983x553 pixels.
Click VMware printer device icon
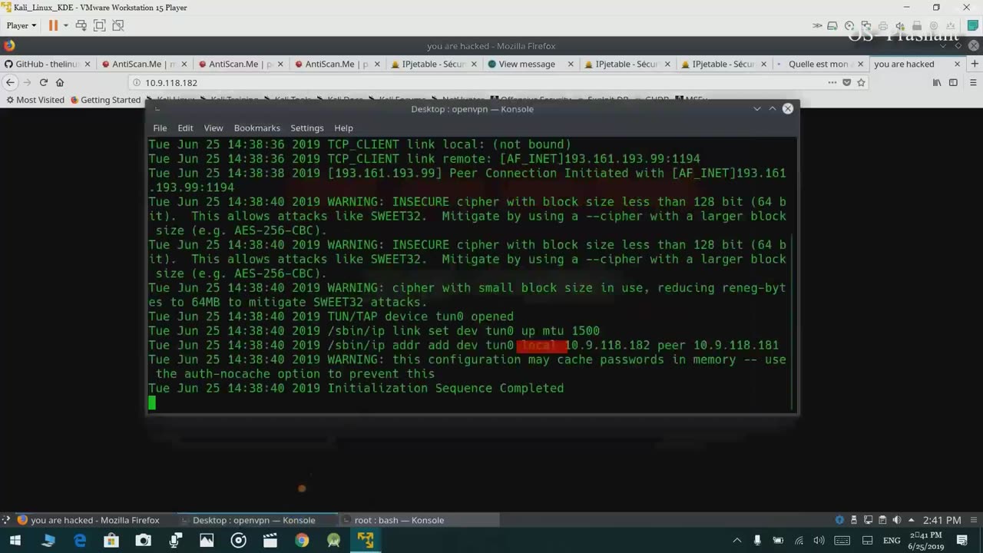883,25
